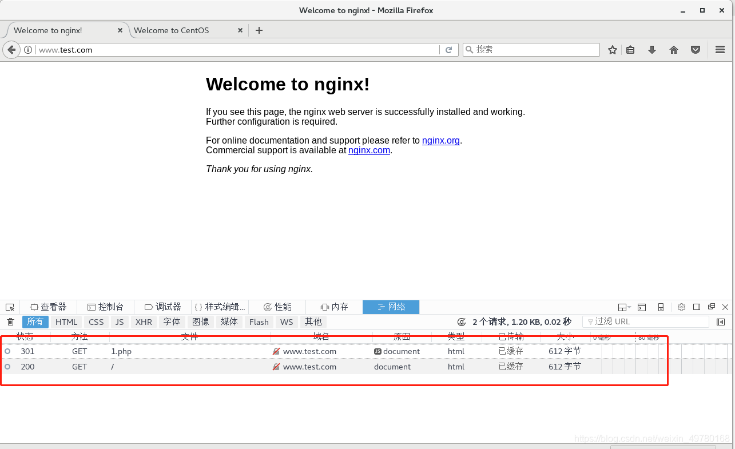Open the devtools frame selector dropdown

click(624, 307)
